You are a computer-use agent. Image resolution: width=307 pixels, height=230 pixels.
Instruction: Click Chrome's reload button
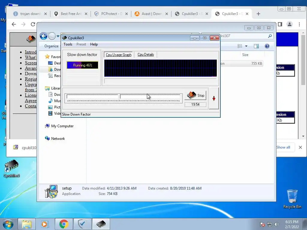click(x=33, y=24)
